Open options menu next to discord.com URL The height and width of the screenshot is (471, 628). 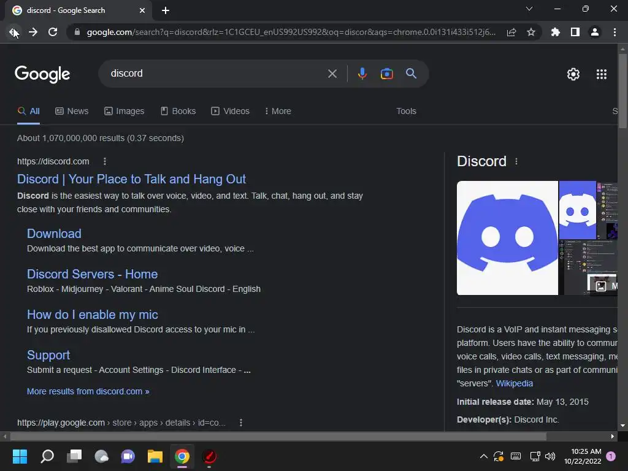coord(105,161)
